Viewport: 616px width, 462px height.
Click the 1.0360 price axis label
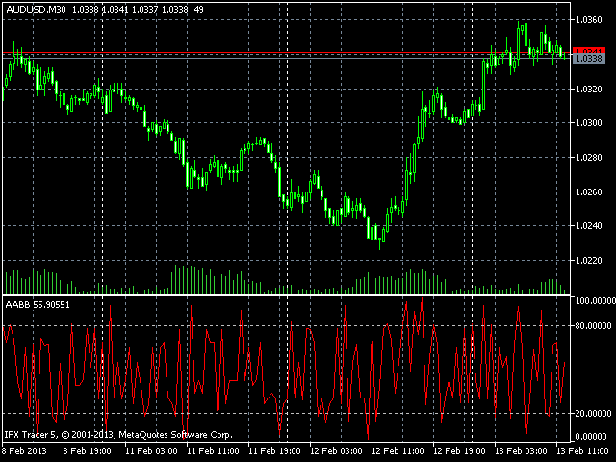pos(588,20)
